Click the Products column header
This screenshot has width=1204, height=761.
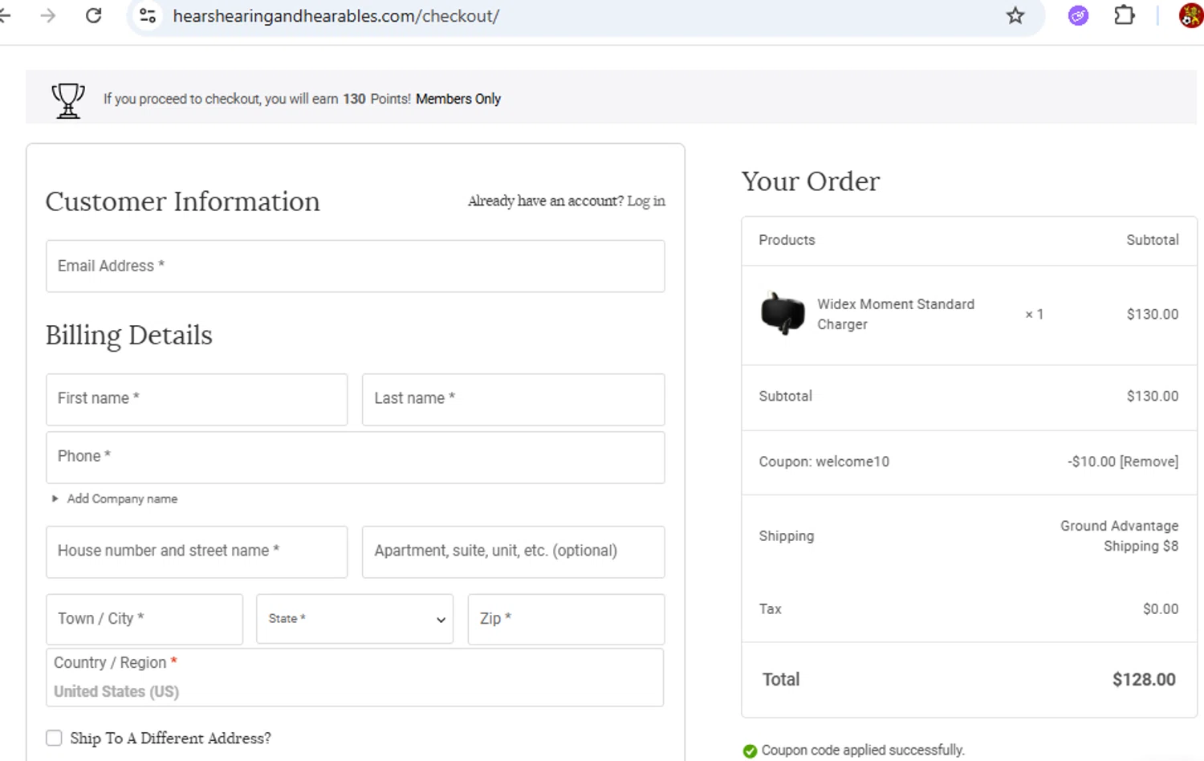point(787,240)
